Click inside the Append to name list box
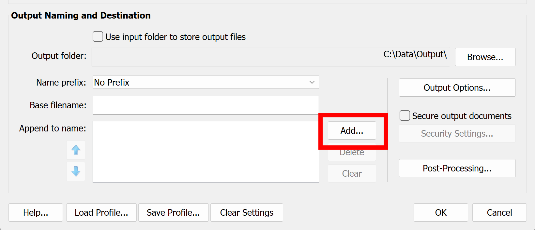The width and height of the screenshot is (535, 230). point(206,152)
